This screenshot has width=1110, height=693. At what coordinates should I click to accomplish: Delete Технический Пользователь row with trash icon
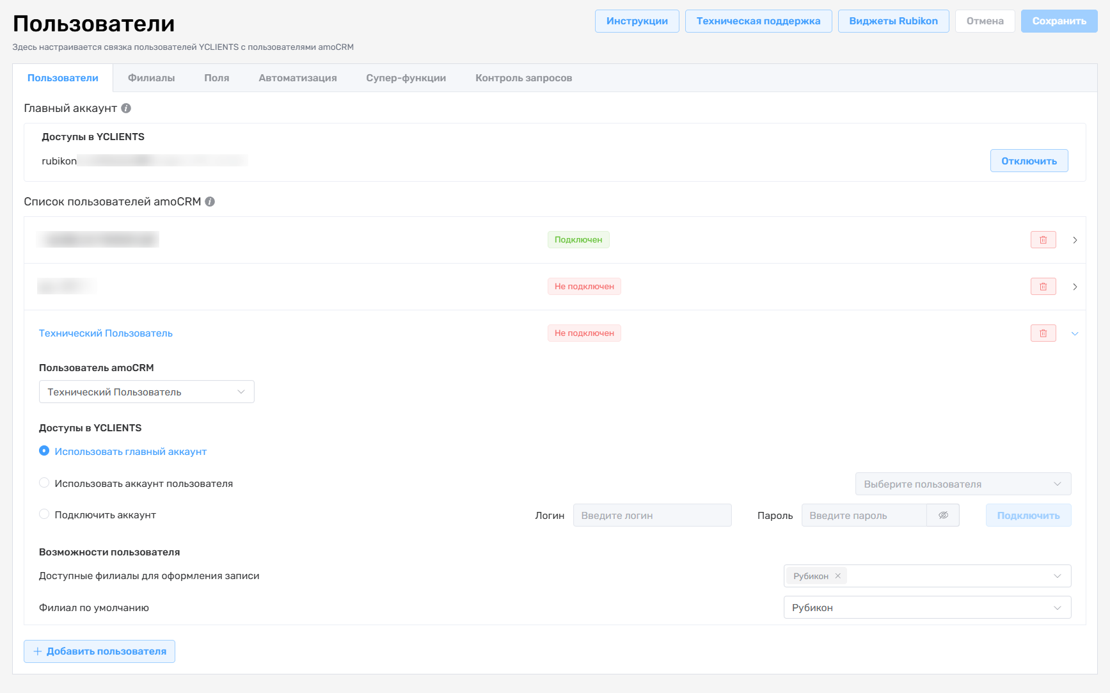pyautogui.click(x=1043, y=333)
